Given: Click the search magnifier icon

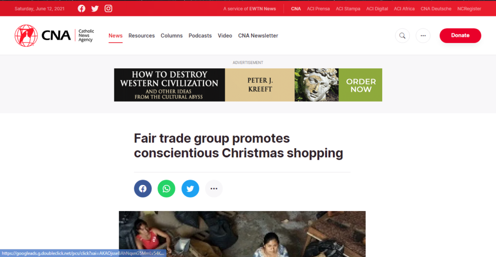Looking at the screenshot, I should point(403,36).
